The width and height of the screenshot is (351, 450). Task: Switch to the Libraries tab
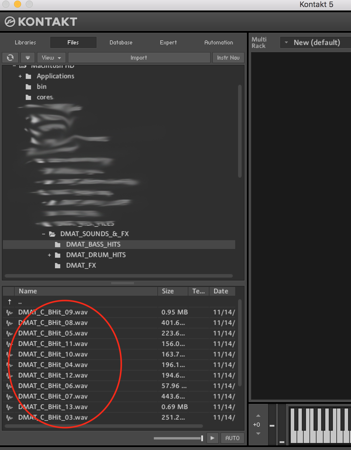click(25, 42)
